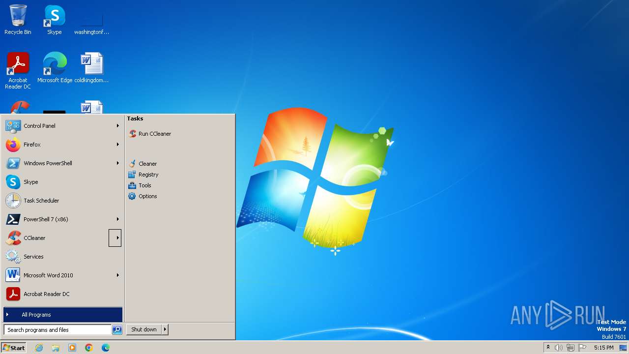Choose the Registry task label
The image size is (629, 354).
[148, 175]
